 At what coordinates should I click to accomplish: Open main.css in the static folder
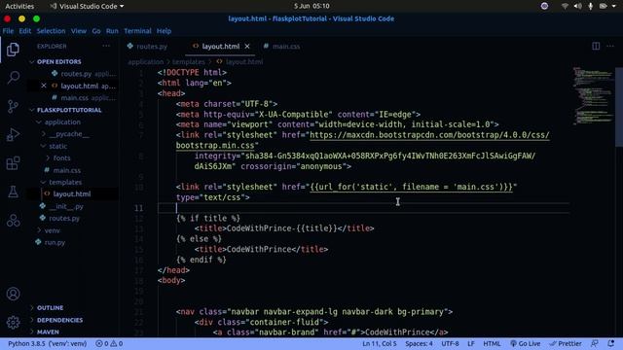coord(66,170)
